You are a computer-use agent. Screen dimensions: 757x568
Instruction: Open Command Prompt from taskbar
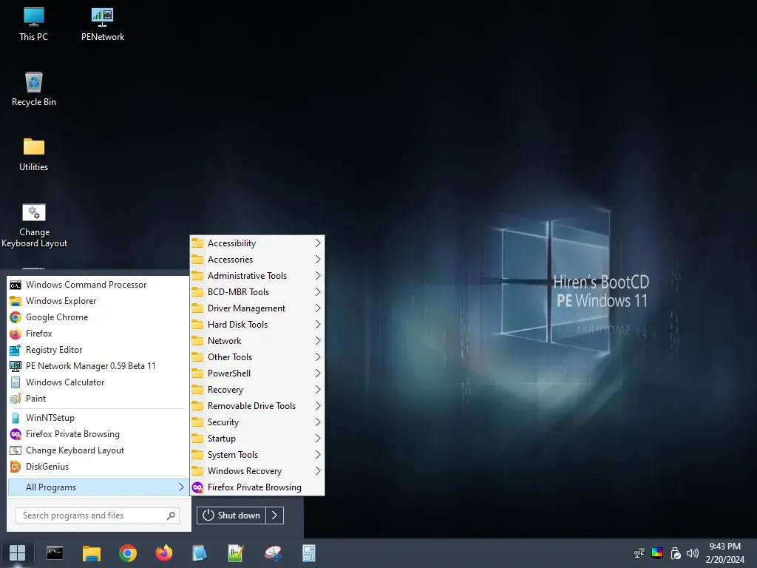click(x=55, y=553)
